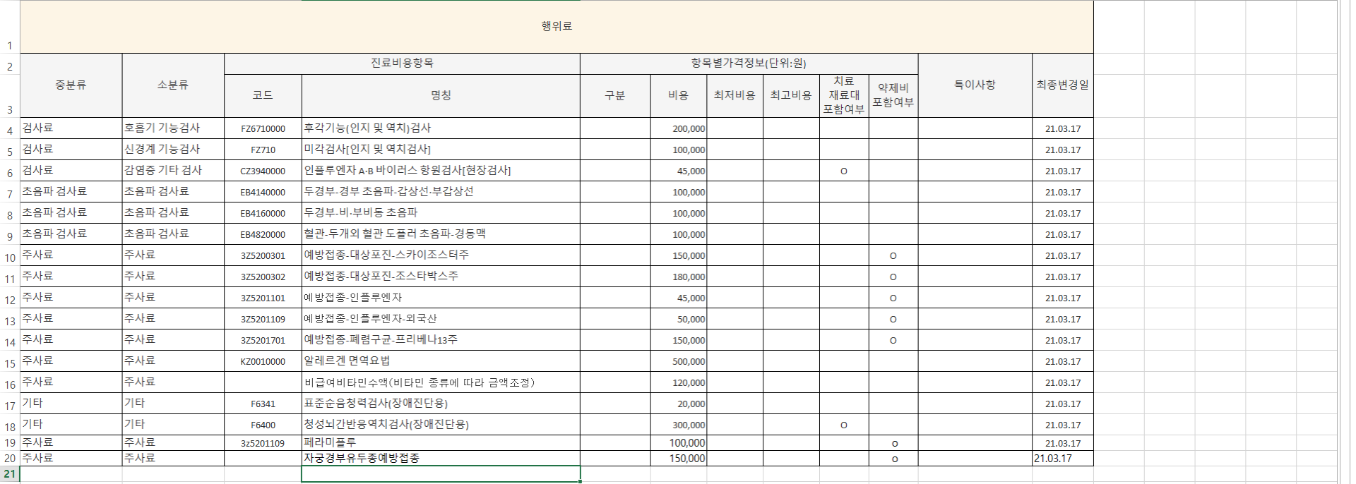The height and width of the screenshot is (484, 1356).
Task: Click the 알레르겐 면역요법 cell
Action: 441,361
